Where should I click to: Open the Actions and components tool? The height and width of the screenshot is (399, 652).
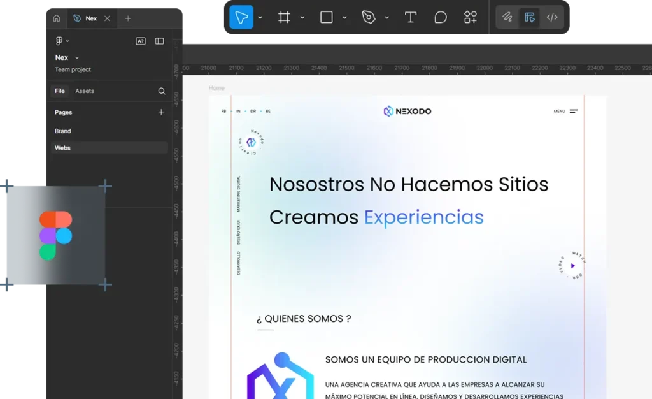(x=471, y=17)
